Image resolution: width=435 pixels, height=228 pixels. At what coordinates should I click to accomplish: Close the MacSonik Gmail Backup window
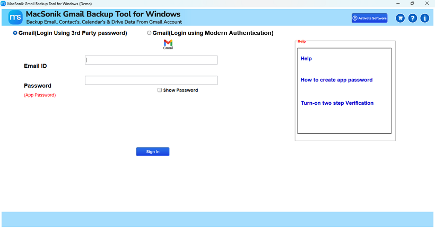pyautogui.click(x=427, y=4)
